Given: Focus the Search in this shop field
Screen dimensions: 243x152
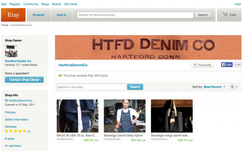Looking at the screenshot, I should tap(91, 87).
